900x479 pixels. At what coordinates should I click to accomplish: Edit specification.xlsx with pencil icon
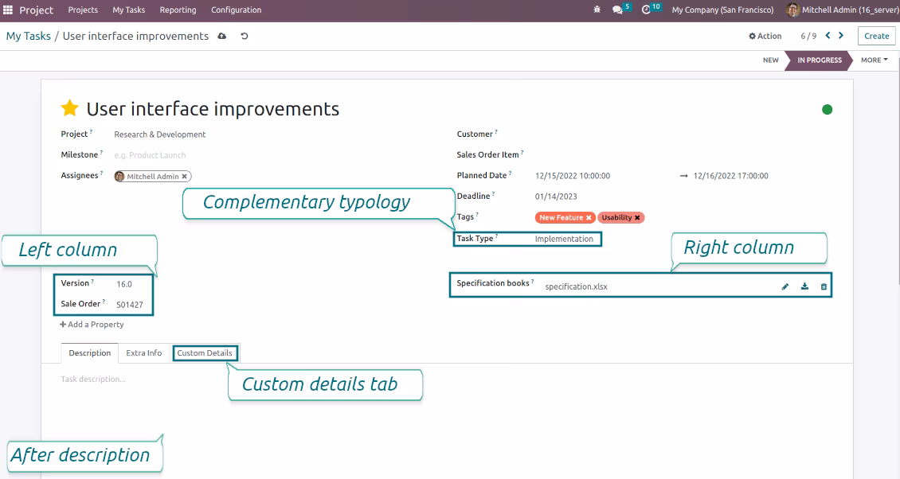785,286
